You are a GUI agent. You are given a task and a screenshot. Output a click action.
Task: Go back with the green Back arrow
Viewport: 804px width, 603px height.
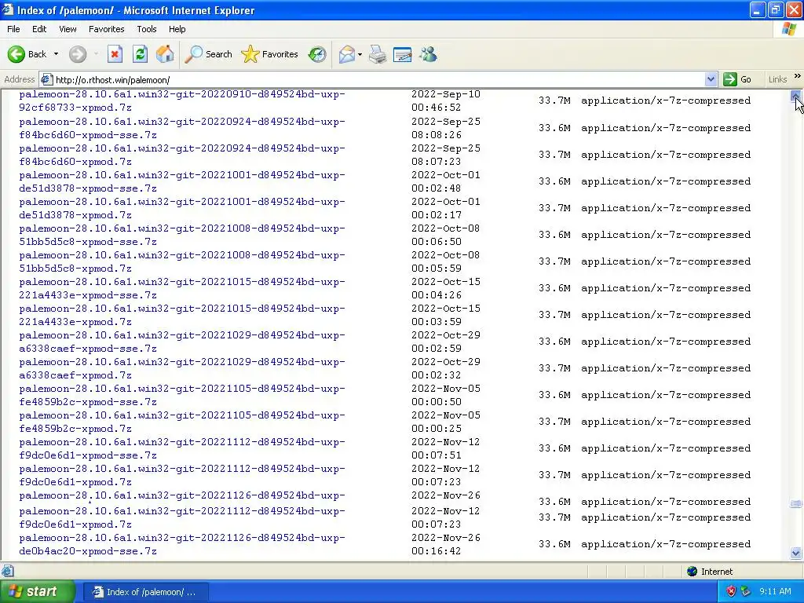pos(27,54)
